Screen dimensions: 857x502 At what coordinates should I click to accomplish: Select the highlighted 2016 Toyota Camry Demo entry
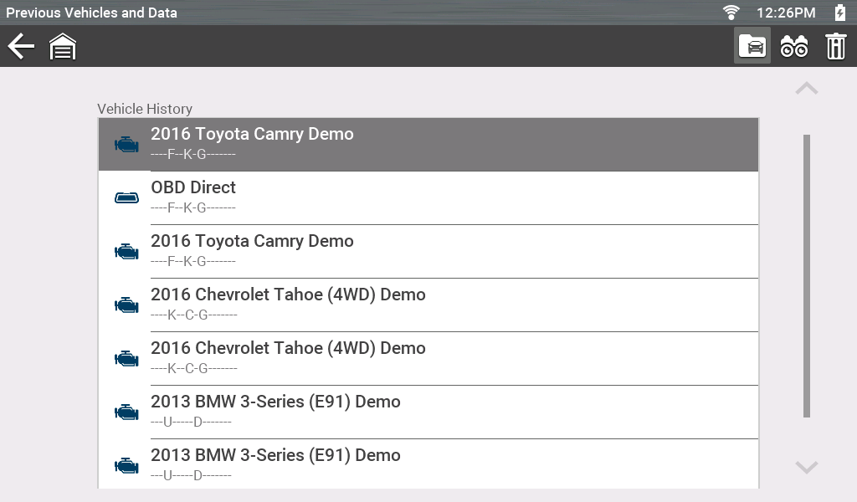(x=428, y=144)
